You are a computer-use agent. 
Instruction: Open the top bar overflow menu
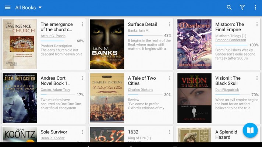255,7
